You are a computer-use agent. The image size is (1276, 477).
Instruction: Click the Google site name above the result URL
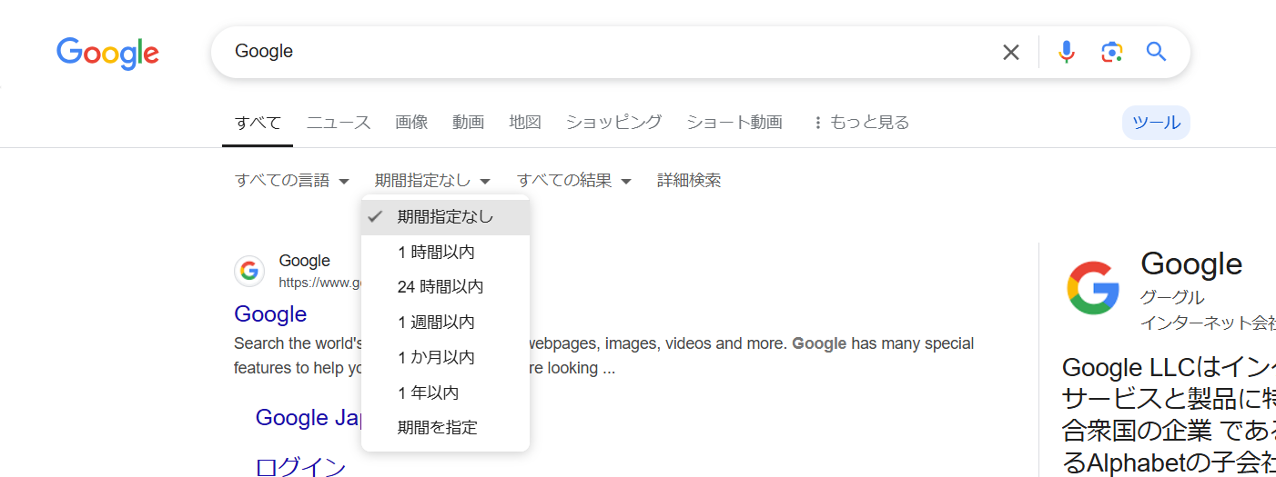305,262
